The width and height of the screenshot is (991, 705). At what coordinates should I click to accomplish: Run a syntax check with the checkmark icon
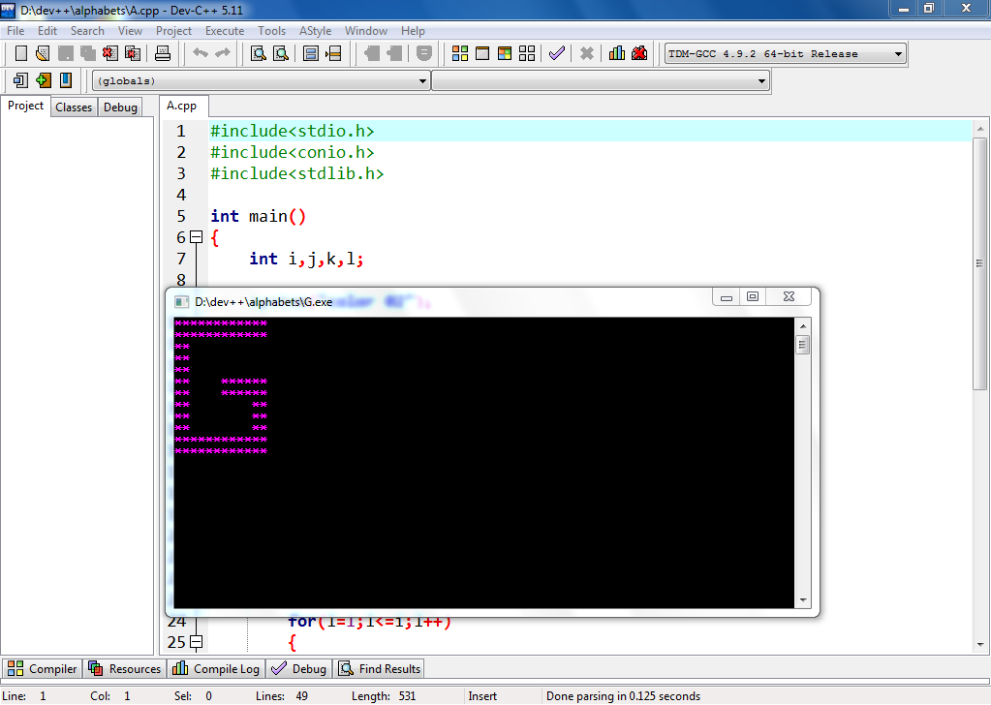(x=557, y=53)
